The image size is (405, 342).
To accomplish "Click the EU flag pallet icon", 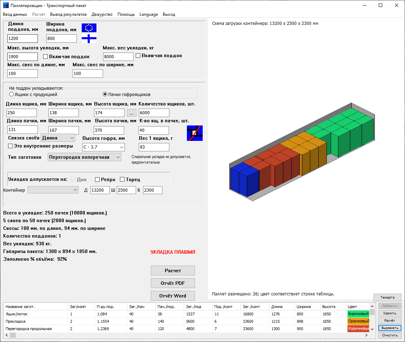I will tap(89, 28).
